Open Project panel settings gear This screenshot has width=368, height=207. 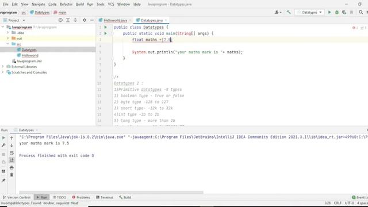(x=85, y=21)
